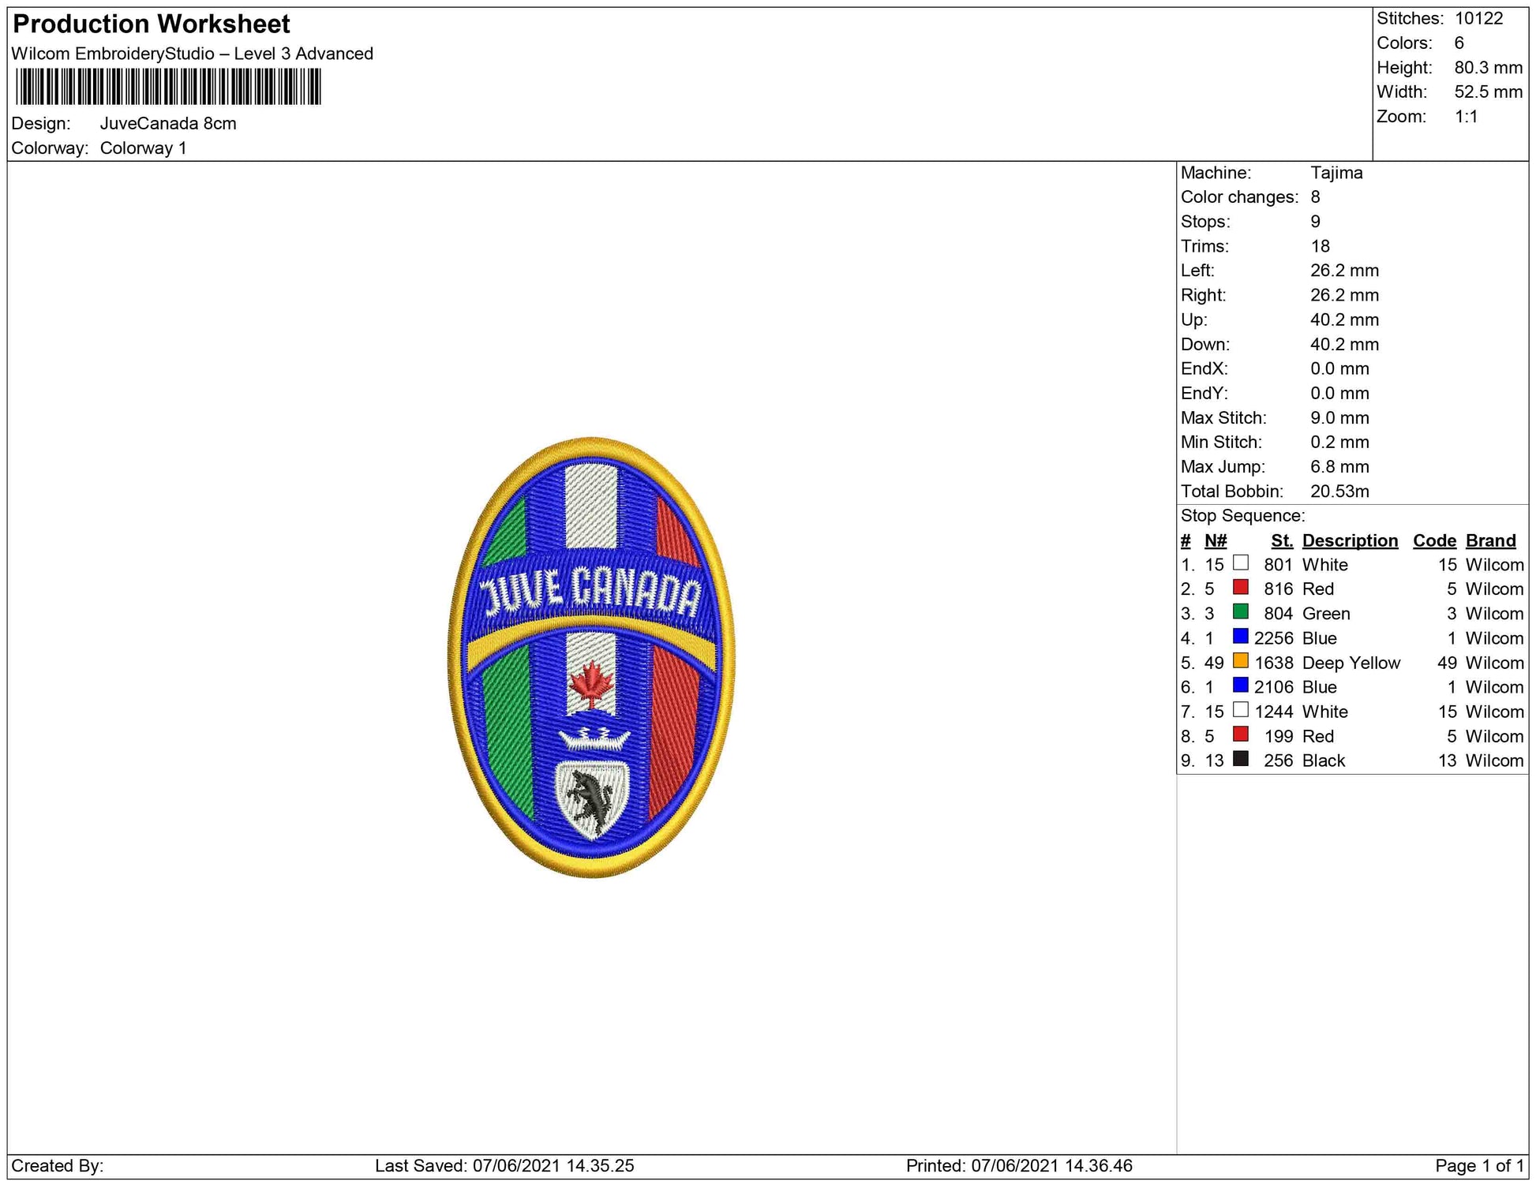The image size is (1536, 1181).
Task: Click the Brand column header
Action: point(1490,540)
